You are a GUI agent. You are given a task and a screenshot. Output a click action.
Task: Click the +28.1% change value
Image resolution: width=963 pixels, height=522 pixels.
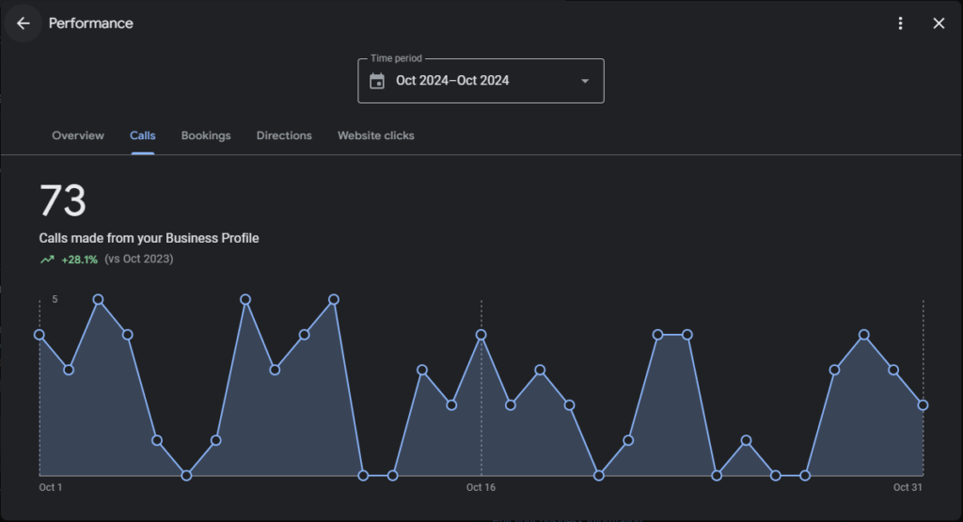tap(80, 260)
